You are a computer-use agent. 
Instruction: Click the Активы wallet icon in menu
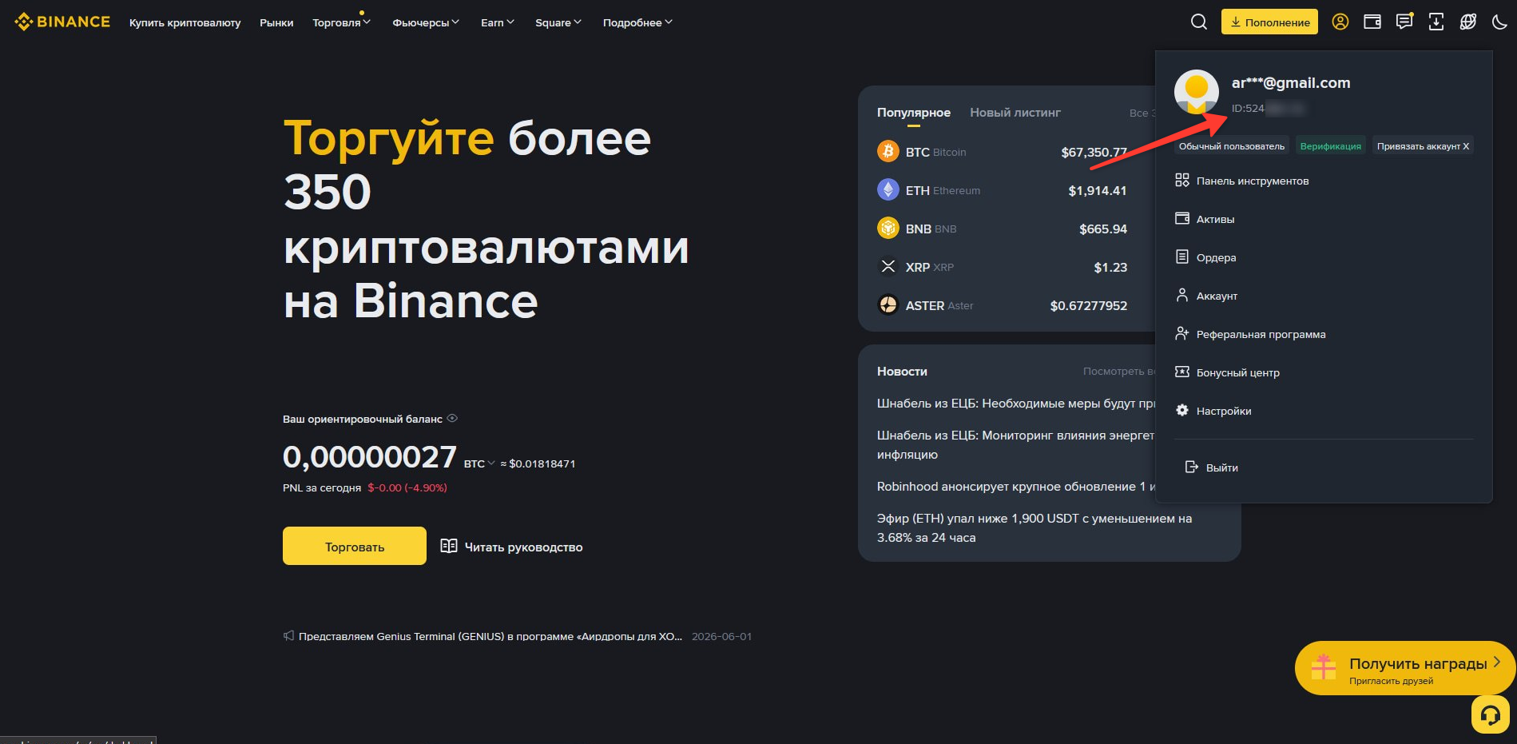tap(1182, 218)
